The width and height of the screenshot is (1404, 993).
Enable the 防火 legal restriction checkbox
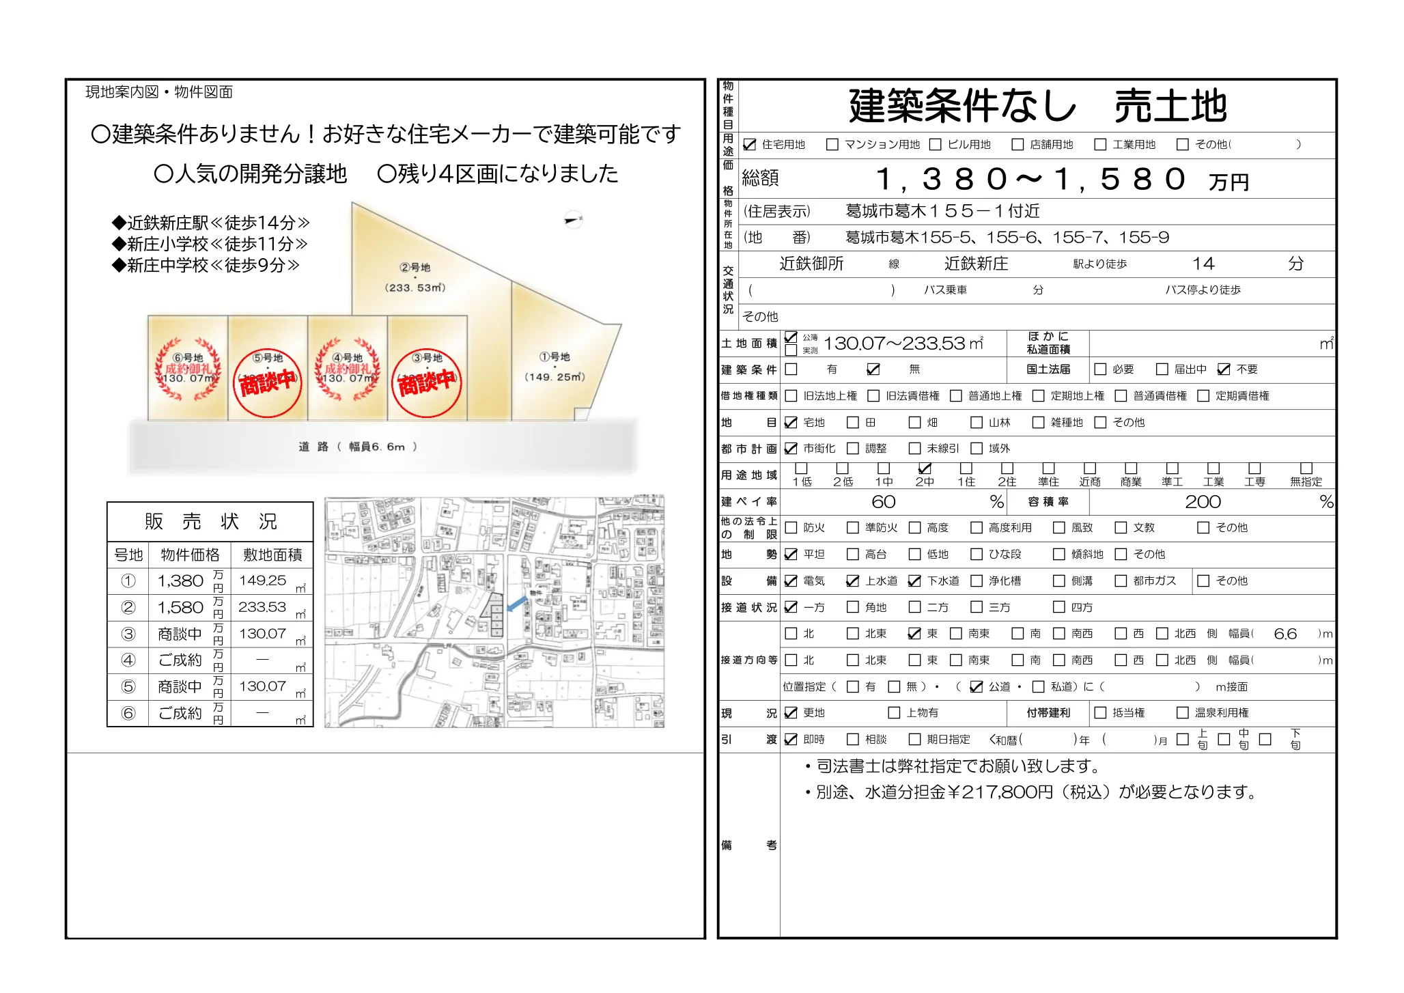click(x=790, y=527)
